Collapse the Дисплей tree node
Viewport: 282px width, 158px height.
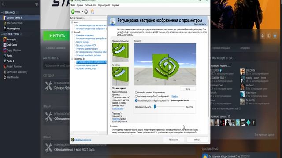(x=72, y=32)
